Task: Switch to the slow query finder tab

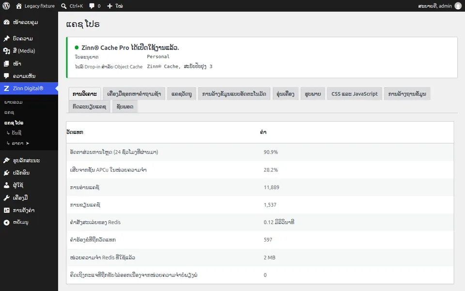Action: (134, 94)
